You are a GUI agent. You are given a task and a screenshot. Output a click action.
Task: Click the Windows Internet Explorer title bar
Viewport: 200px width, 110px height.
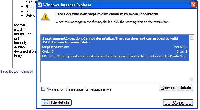coord(115,5)
